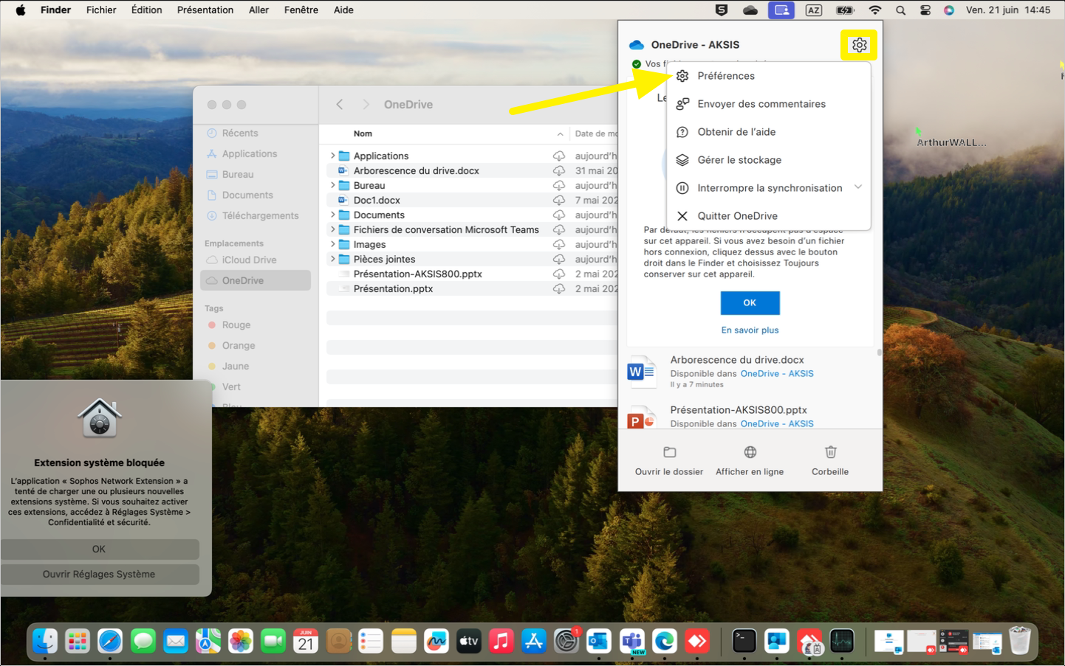
Task: Expand the Documents folder in file list
Action: pos(332,215)
